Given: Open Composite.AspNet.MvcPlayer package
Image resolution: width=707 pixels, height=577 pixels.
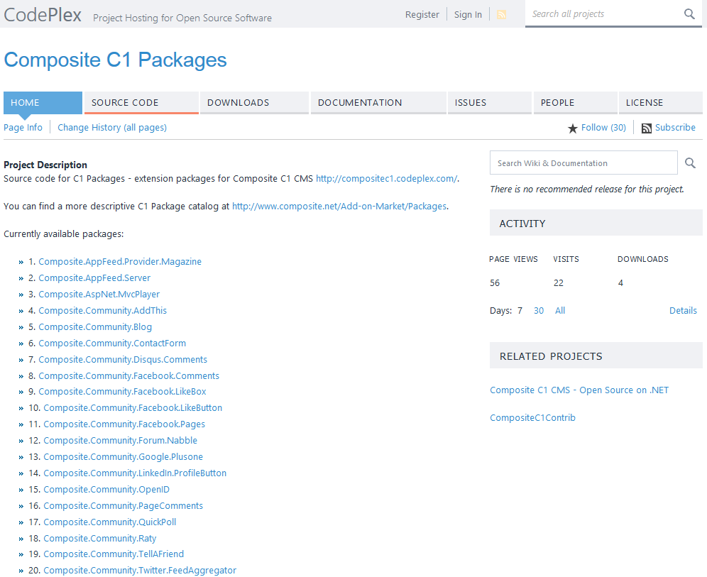Looking at the screenshot, I should [x=99, y=294].
